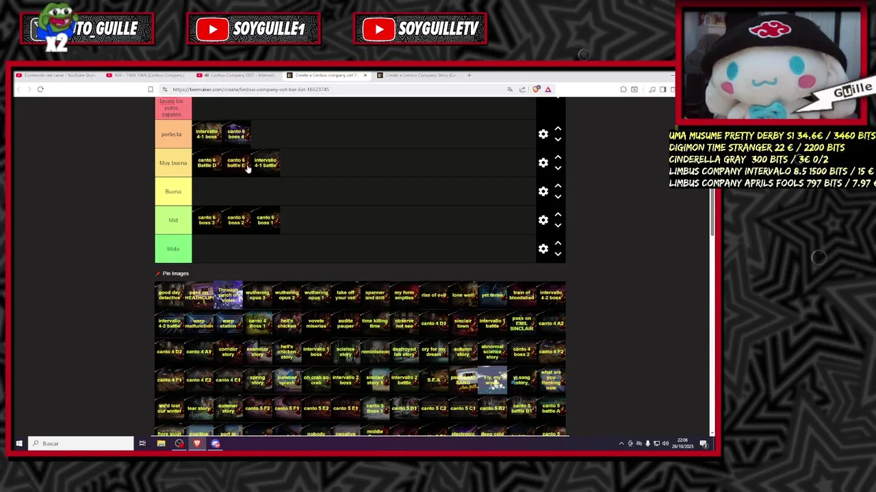
Task: Open the Windows Start menu
Action: pyautogui.click(x=19, y=443)
